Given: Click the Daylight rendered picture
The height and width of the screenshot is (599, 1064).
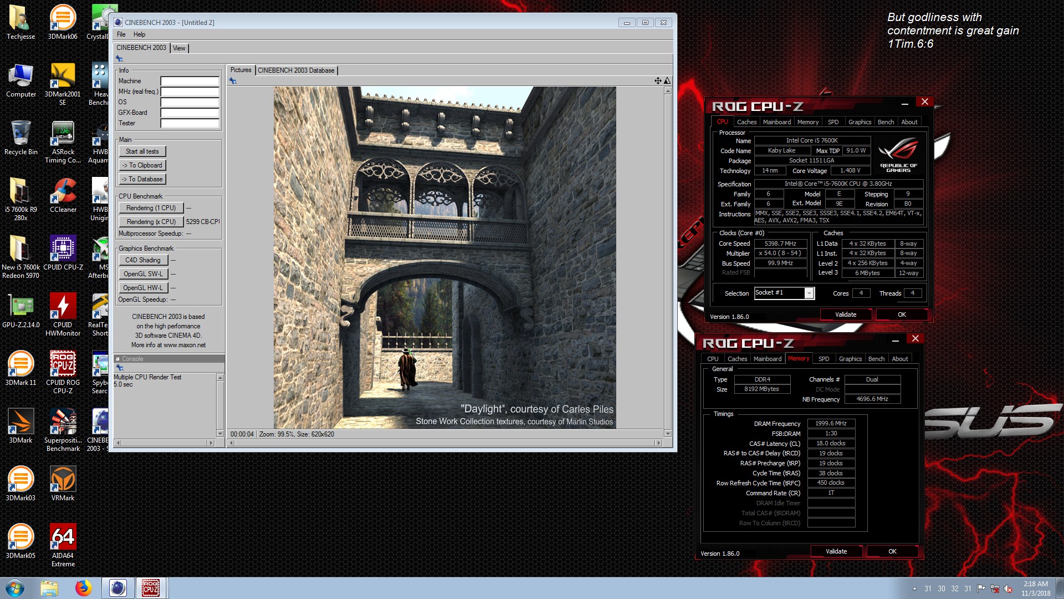Looking at the screenshot, I should [444, 257].
